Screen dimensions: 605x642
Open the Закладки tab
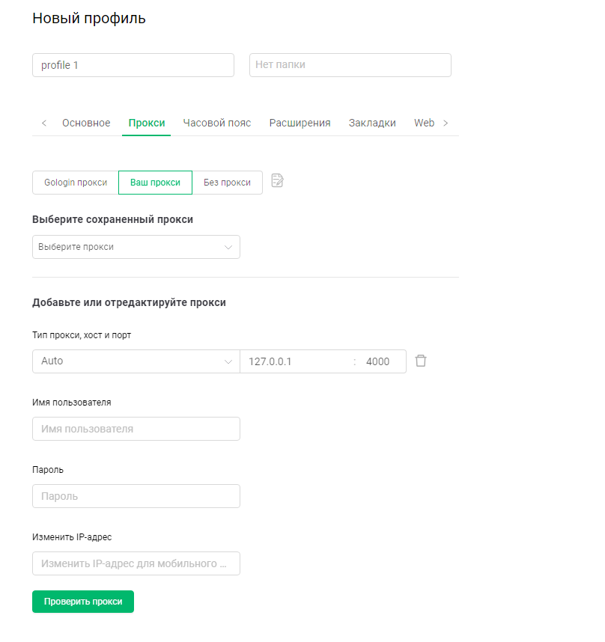point(372,123)
